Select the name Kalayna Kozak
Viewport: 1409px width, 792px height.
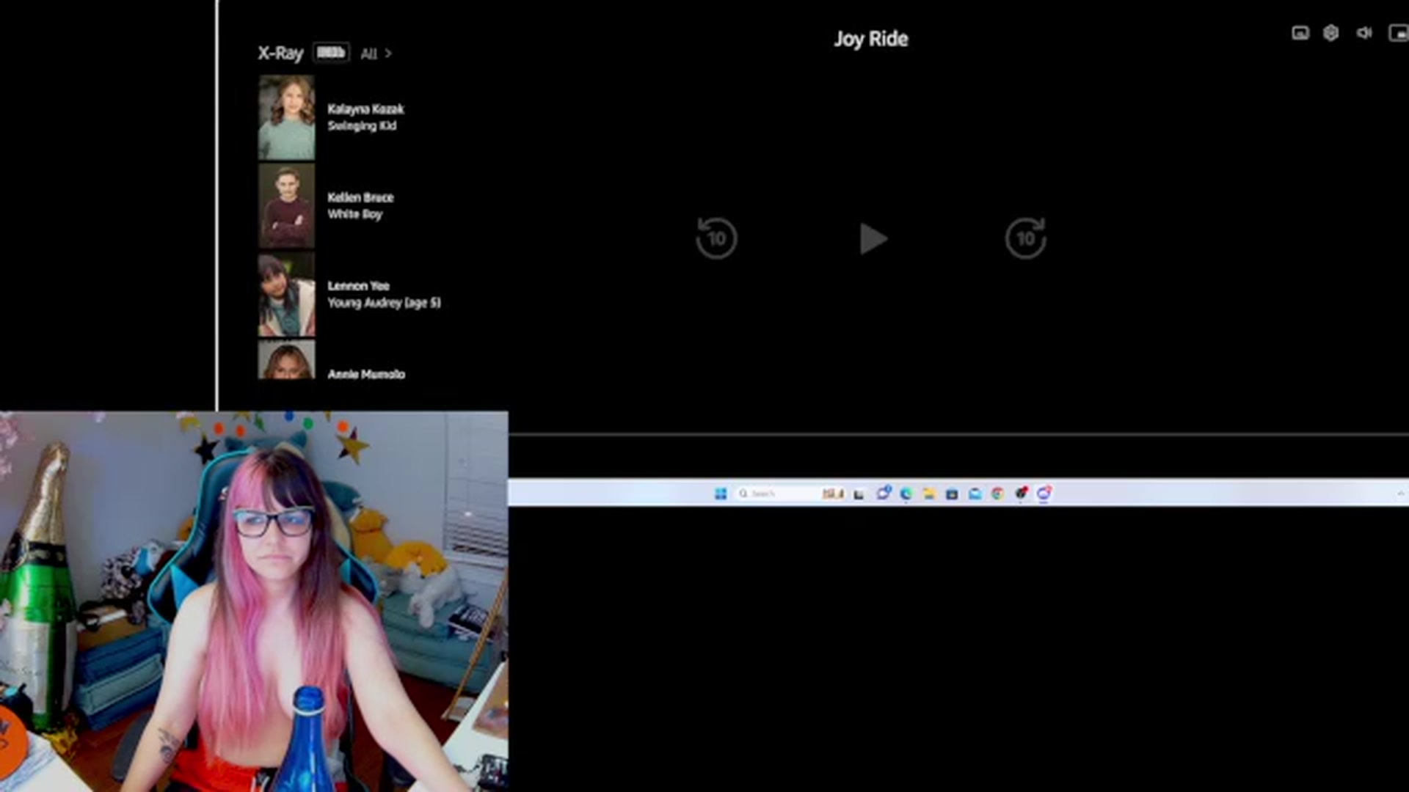(x=365, y=109)
